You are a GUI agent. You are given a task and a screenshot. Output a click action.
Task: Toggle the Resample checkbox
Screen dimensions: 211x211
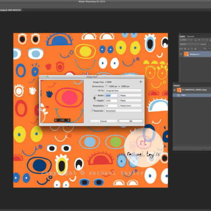tap(92, 111)
